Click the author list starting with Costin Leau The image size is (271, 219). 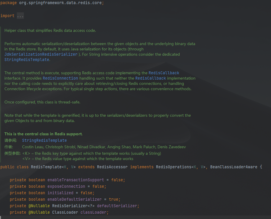tap(104, 147)
